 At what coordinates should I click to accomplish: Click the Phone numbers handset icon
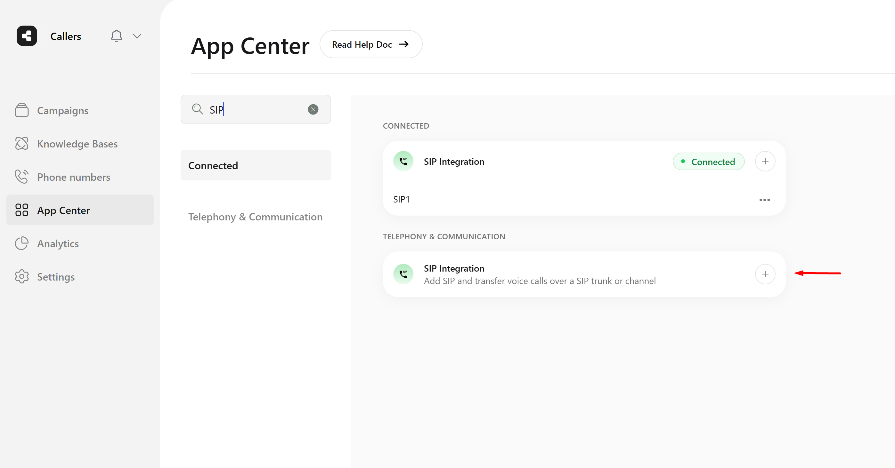(x=21, y=177)
